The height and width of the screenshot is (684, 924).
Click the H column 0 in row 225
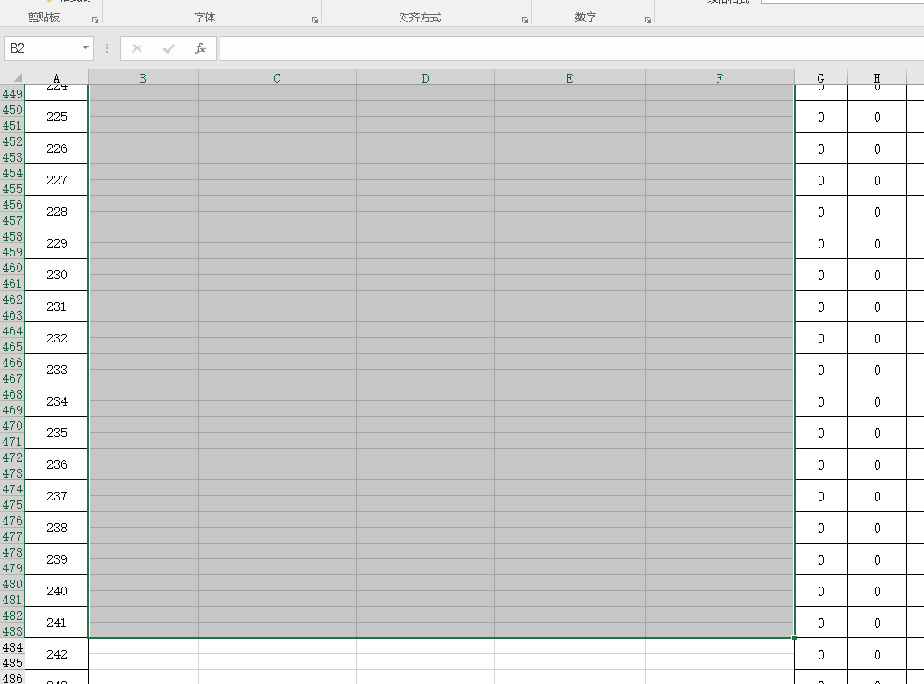(x=877, y=118)
